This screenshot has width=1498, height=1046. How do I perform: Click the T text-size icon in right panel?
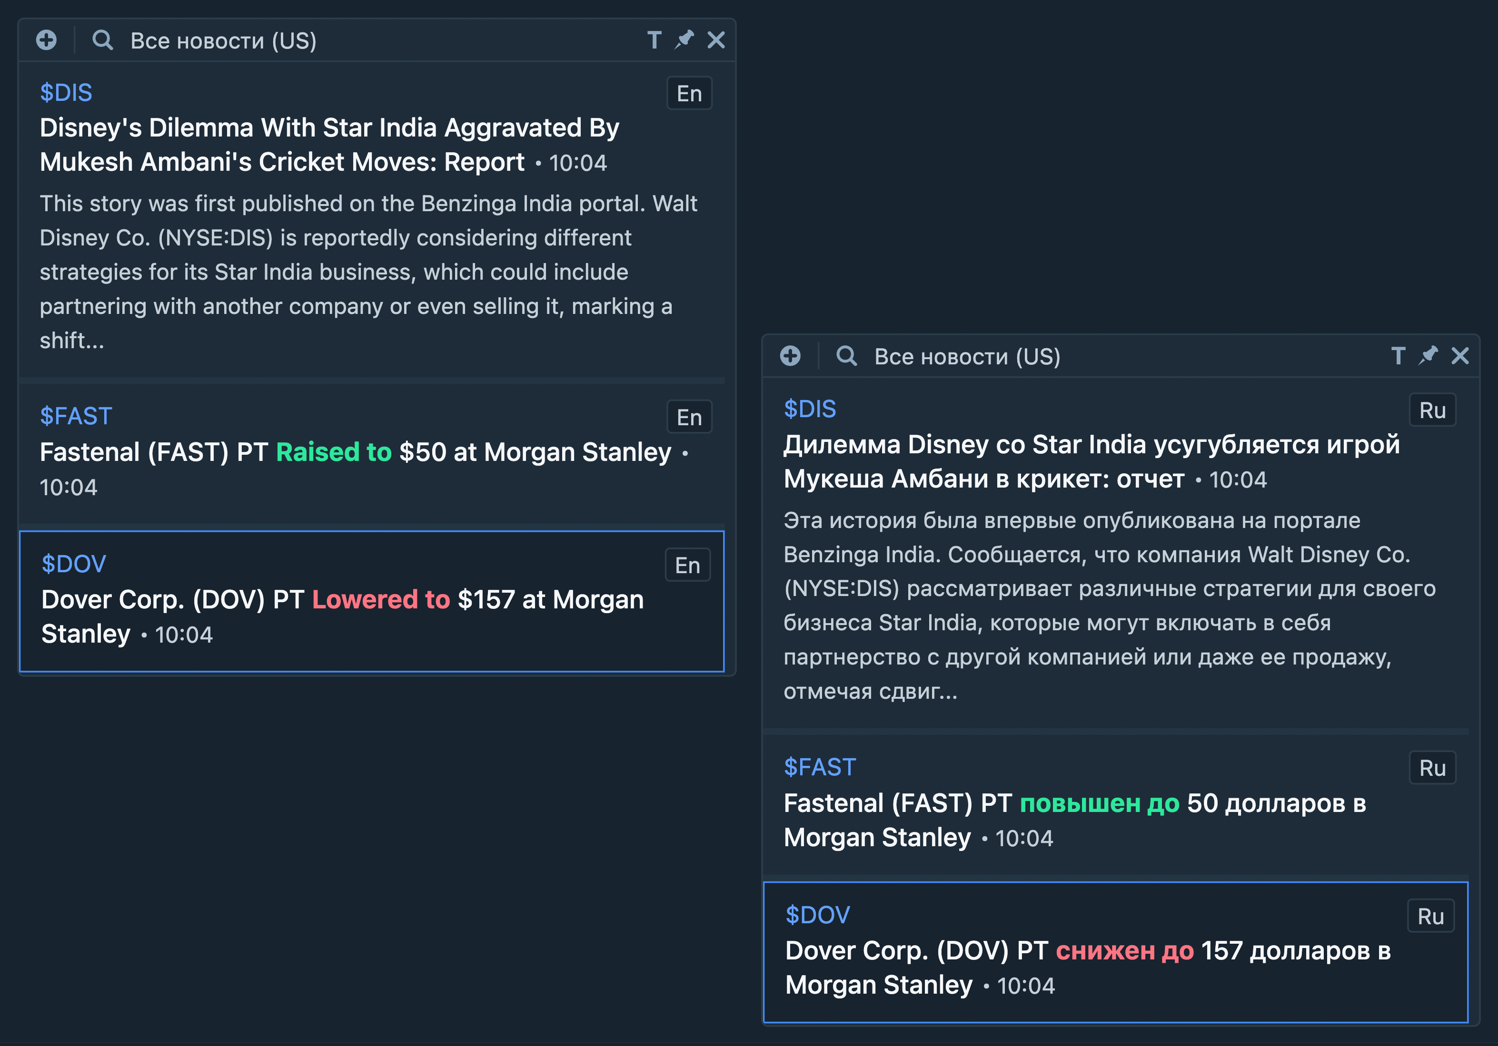point(1398,356)
